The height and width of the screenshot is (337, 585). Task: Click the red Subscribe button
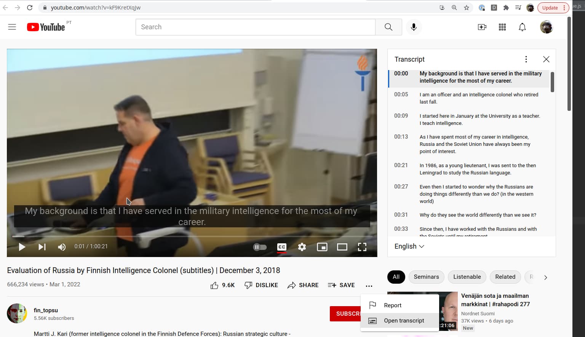point(345,314)
